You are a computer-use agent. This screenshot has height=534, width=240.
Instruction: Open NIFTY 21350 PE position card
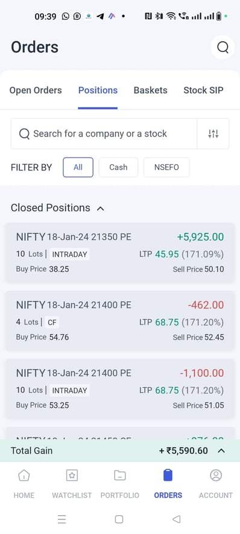[119, 253]
